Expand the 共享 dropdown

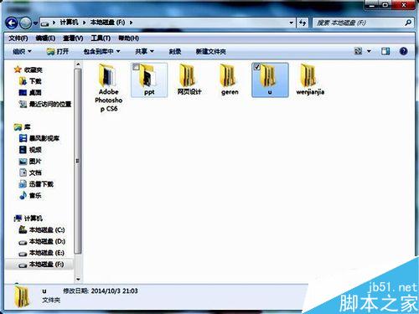point(144,51)
